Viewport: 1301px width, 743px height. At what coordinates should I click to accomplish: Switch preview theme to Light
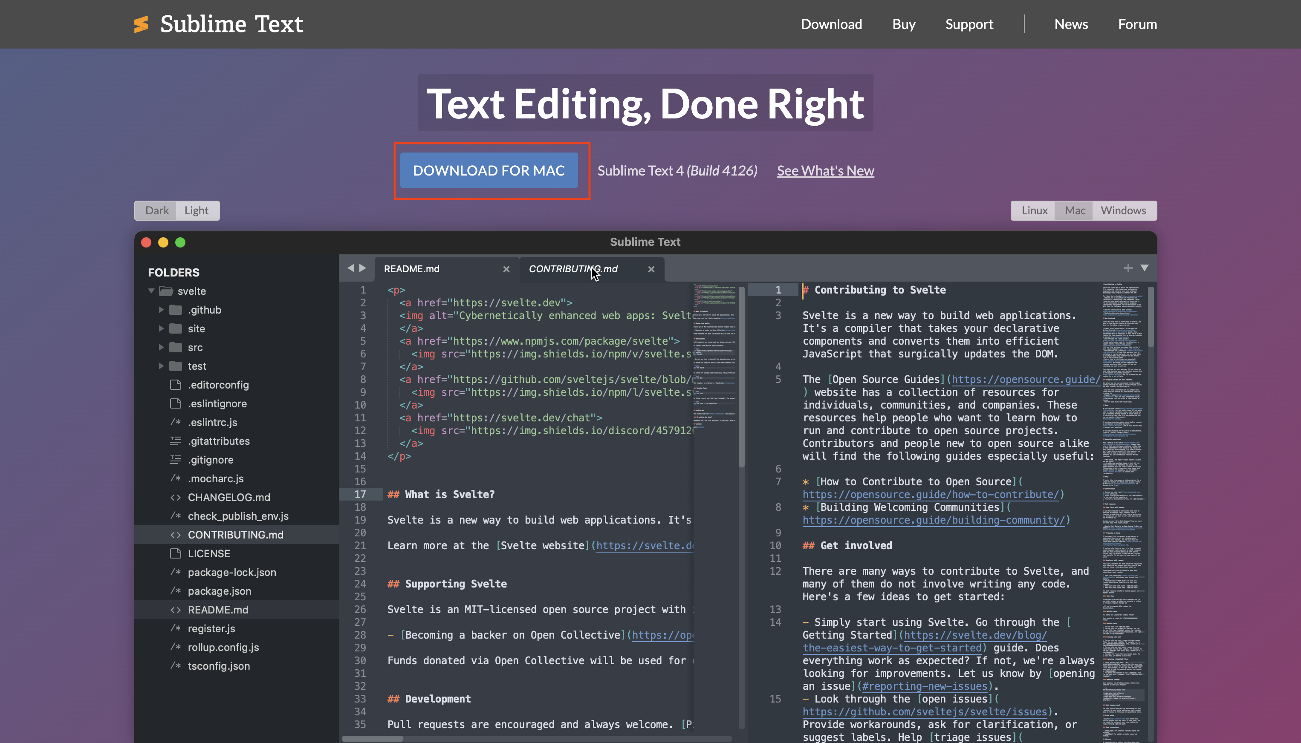(197, 210)
